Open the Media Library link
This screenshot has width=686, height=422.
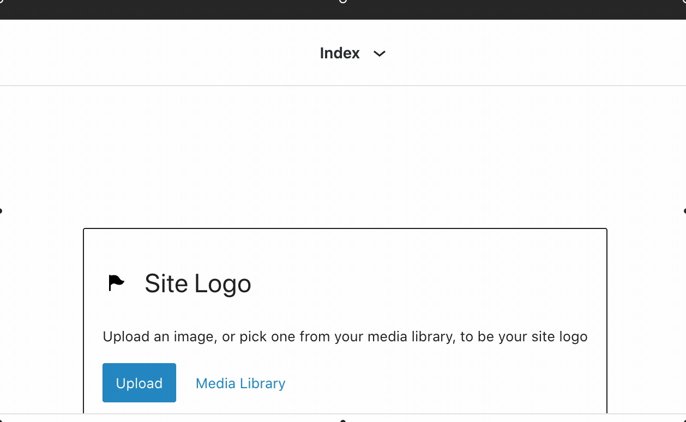[x=240, y=383]
